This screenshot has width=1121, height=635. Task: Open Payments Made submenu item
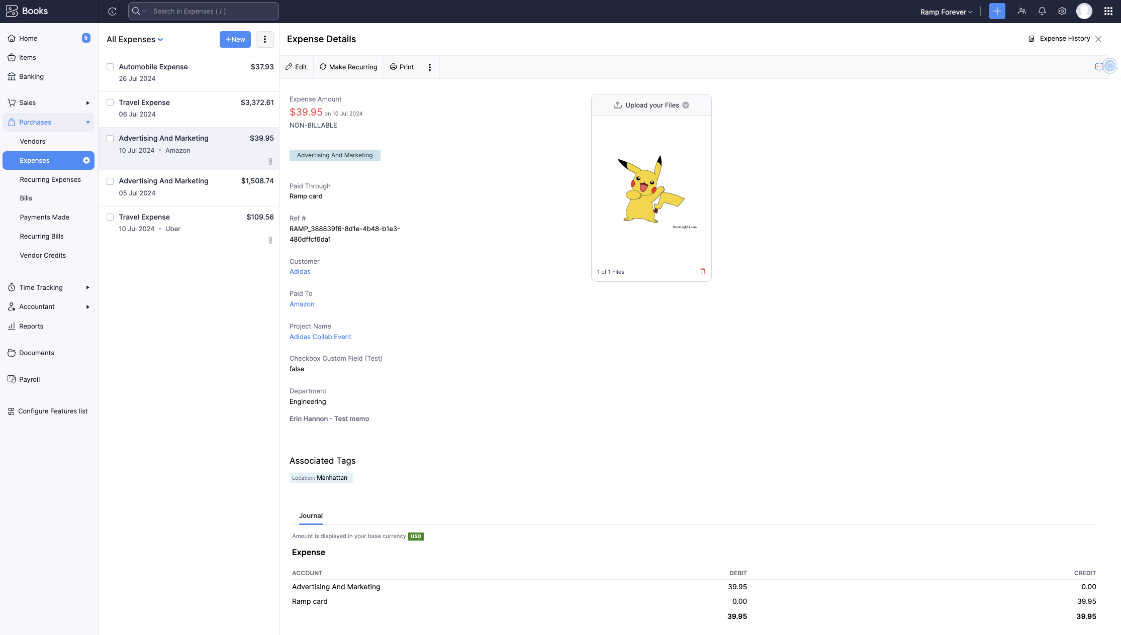click(x=45, y=217)
